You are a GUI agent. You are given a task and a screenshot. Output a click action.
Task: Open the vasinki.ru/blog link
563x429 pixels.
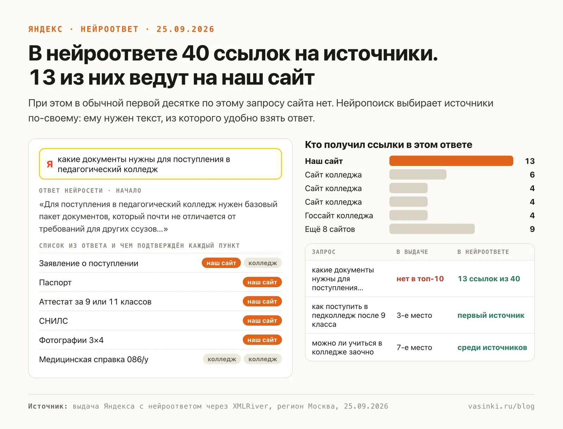(x=501, y=406)
